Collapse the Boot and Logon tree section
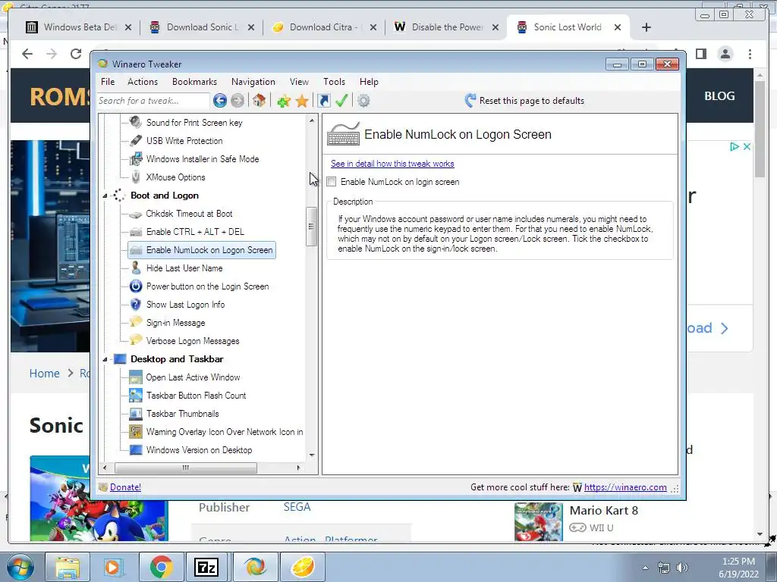The width and height of the screenshot is (777, 582). 105,196
